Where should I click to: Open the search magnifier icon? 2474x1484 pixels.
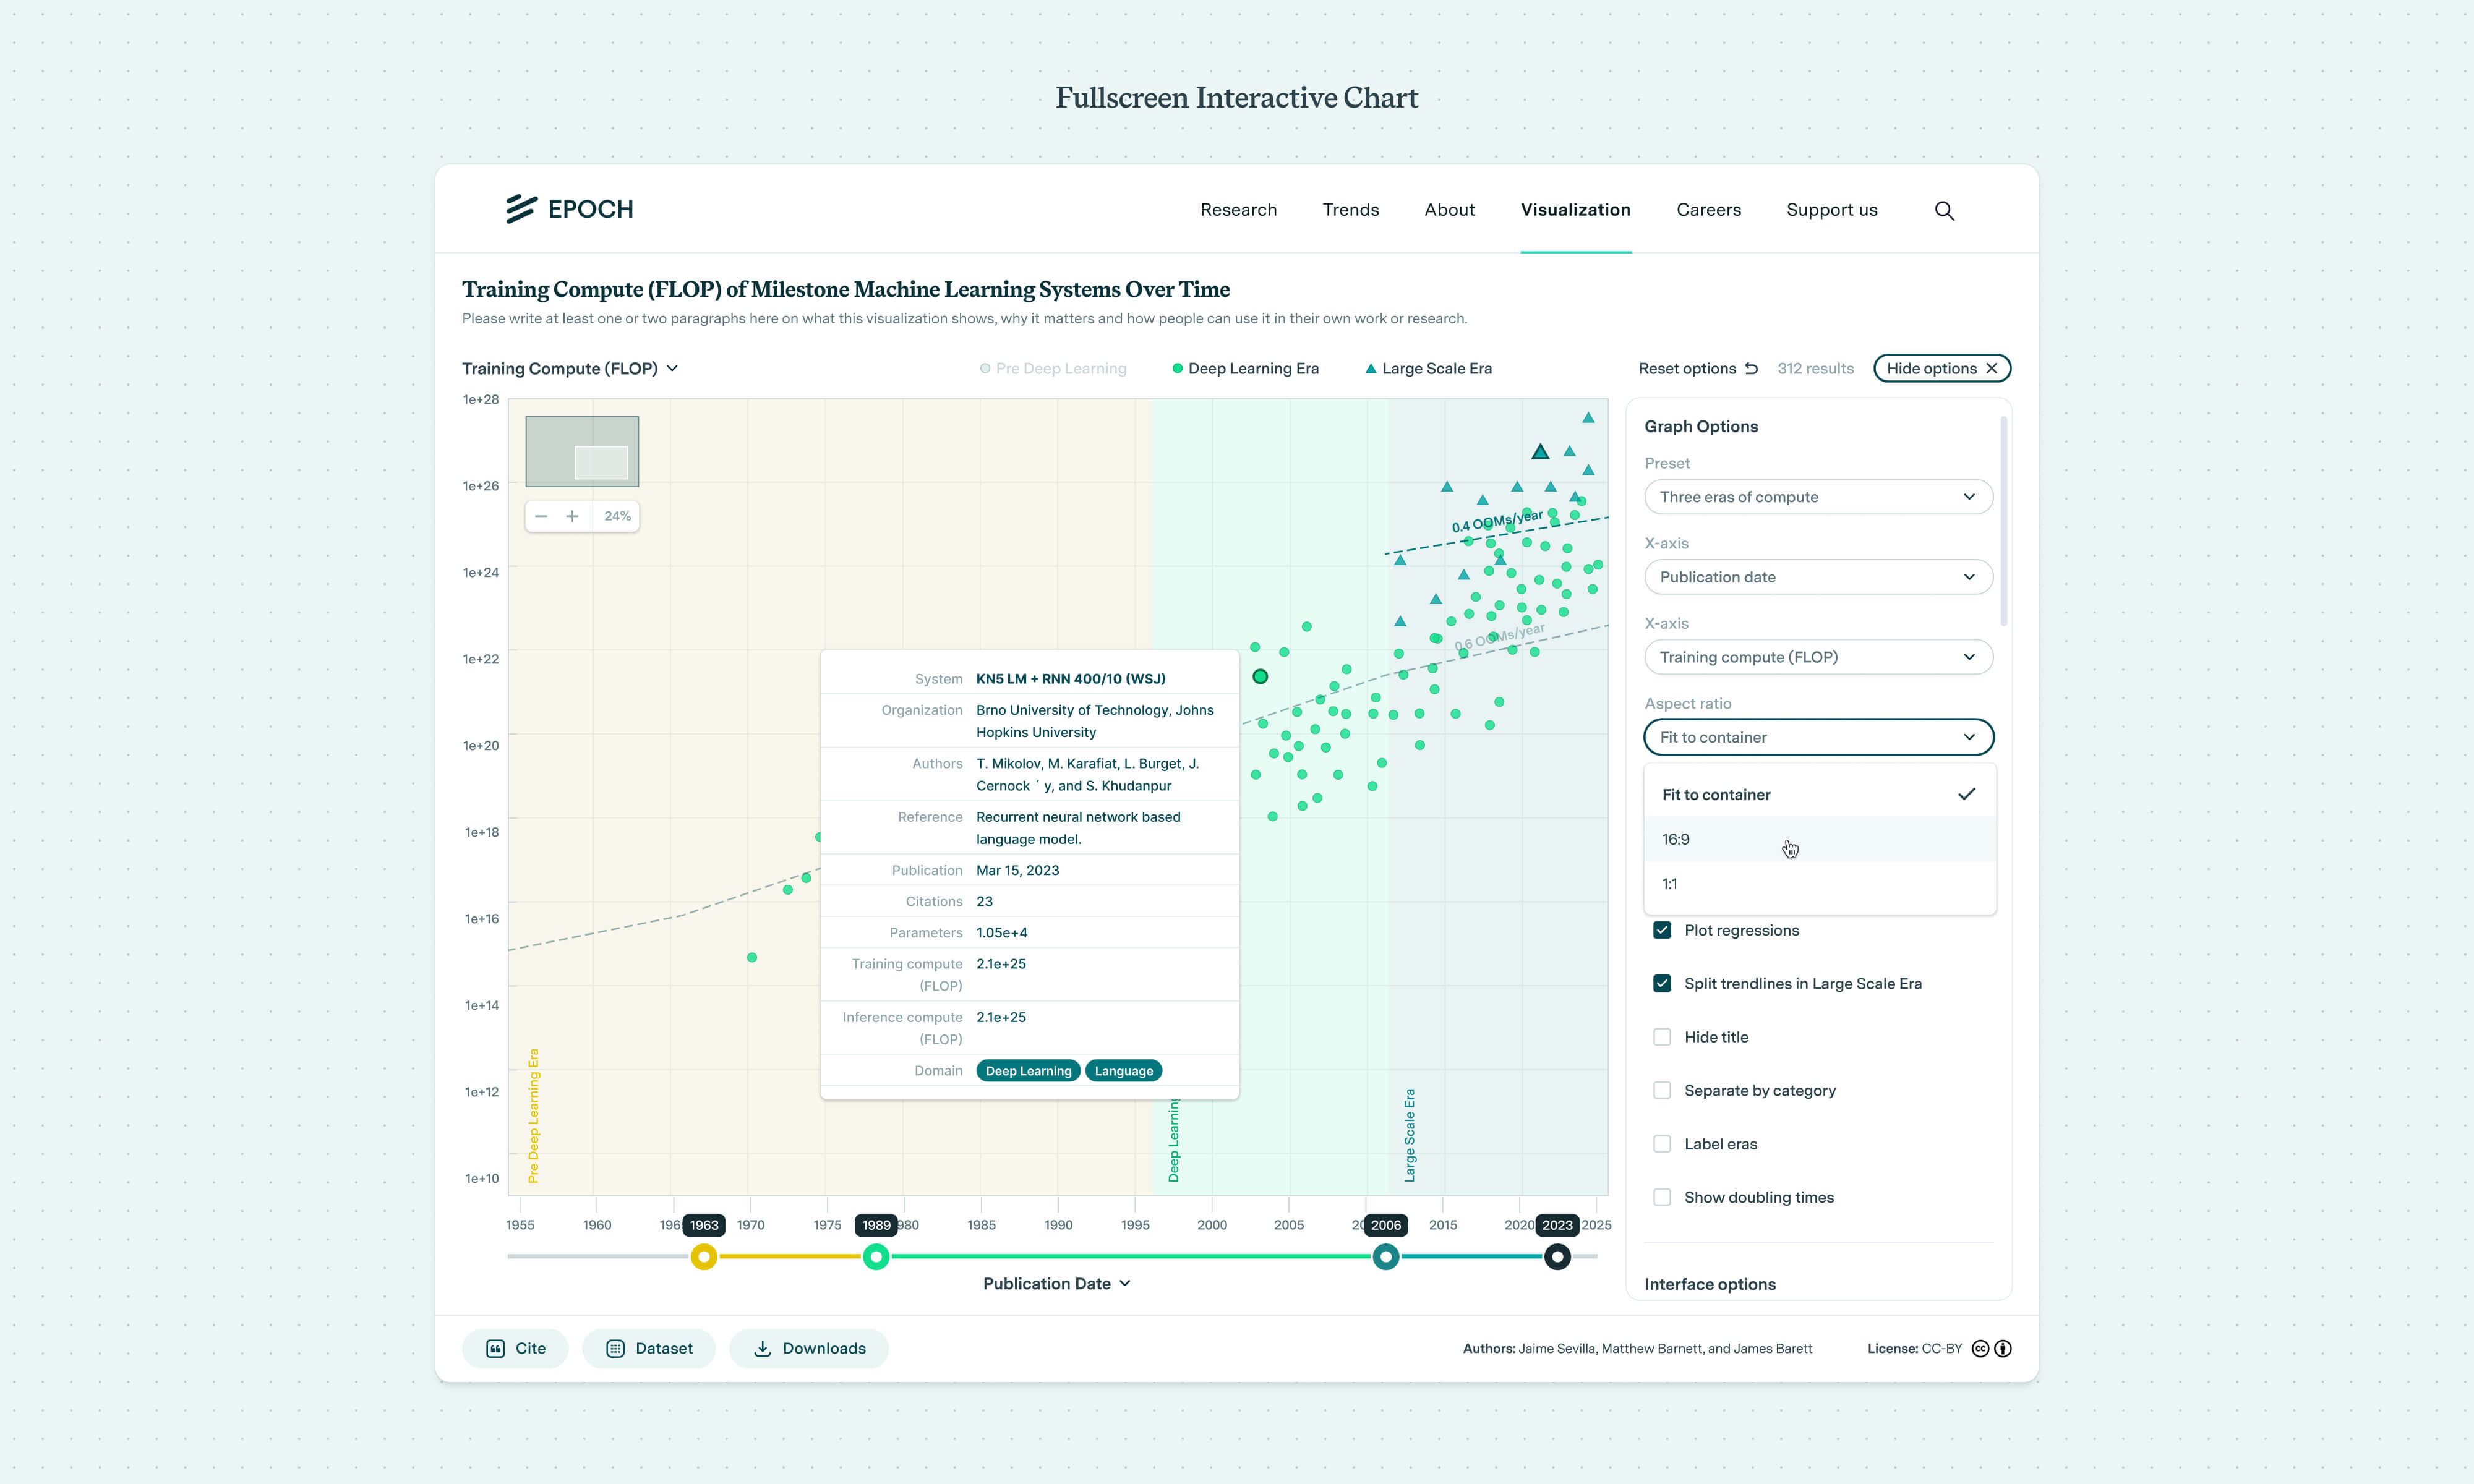pos(1944,210)
